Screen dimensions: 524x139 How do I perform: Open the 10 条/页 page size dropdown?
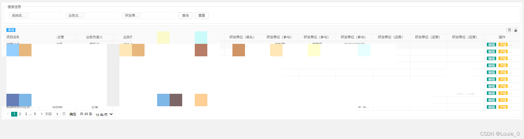tap(104, 114)
